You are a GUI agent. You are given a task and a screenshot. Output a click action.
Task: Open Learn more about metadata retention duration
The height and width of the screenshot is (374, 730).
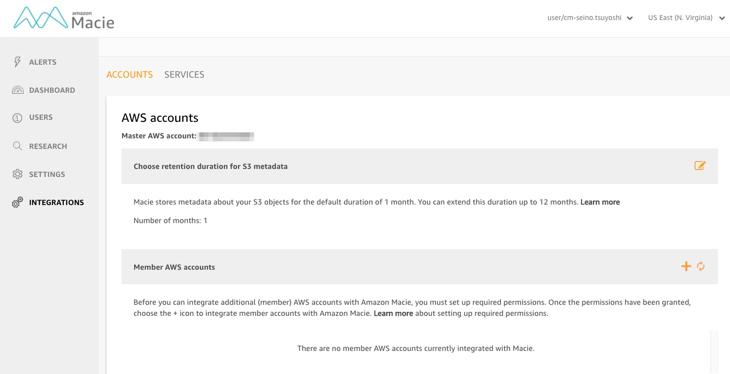600,202
